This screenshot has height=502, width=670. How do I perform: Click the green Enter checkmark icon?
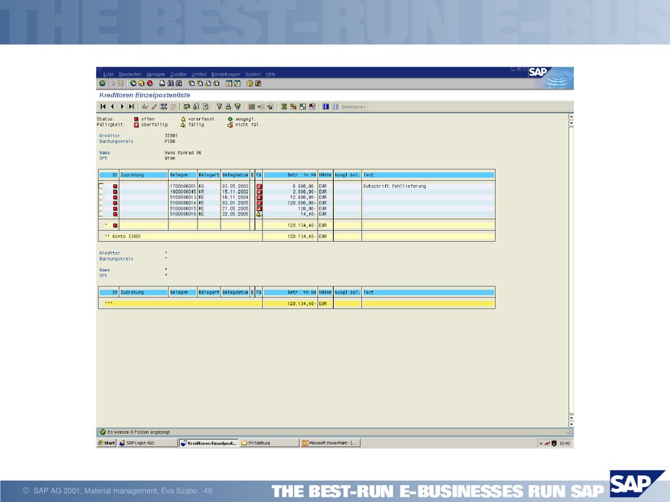(x=103, y=84)
